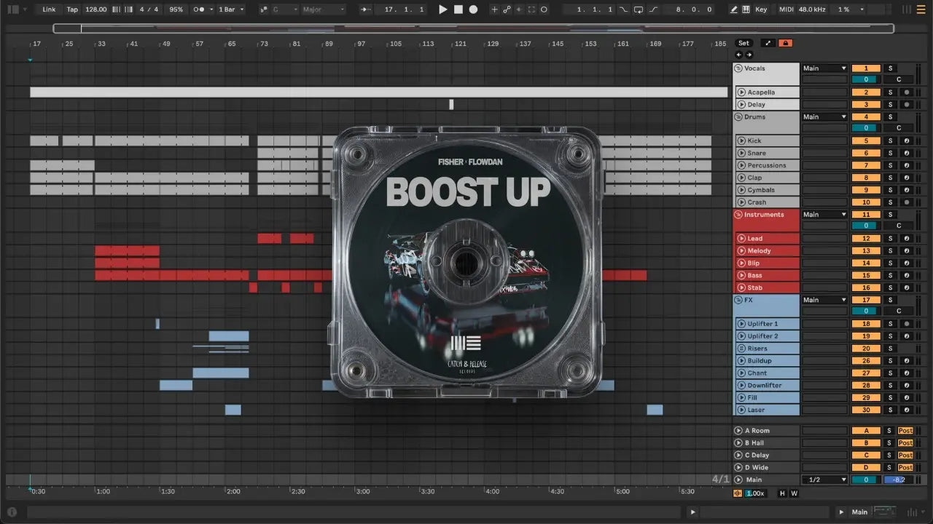This screenshot has height=524, width=933.
Task: Arm the Arrangement Record button
Action: click(473, 9)
